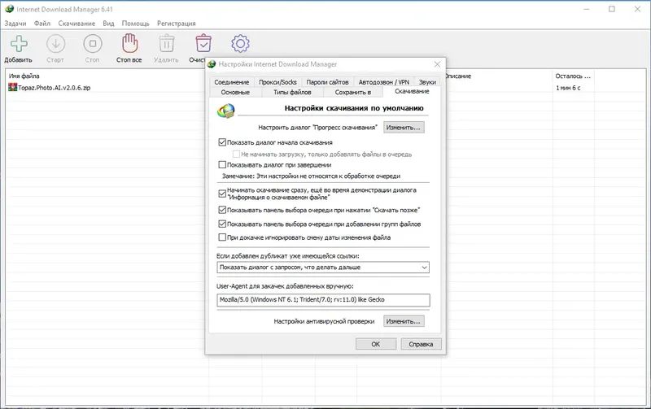Enable Показывать диалог при завершении
The width and height of the screenshot is (651, 409).
(222, 165)
